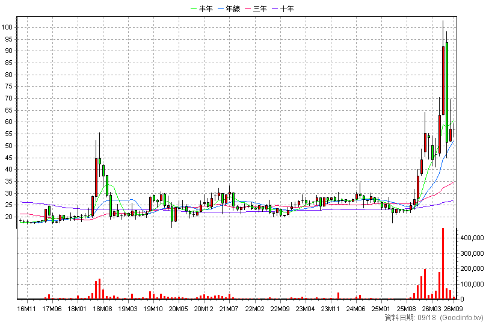The image size is (486, 325).
Task: Click the 20M05 date label
Action: tap(179, 309)
